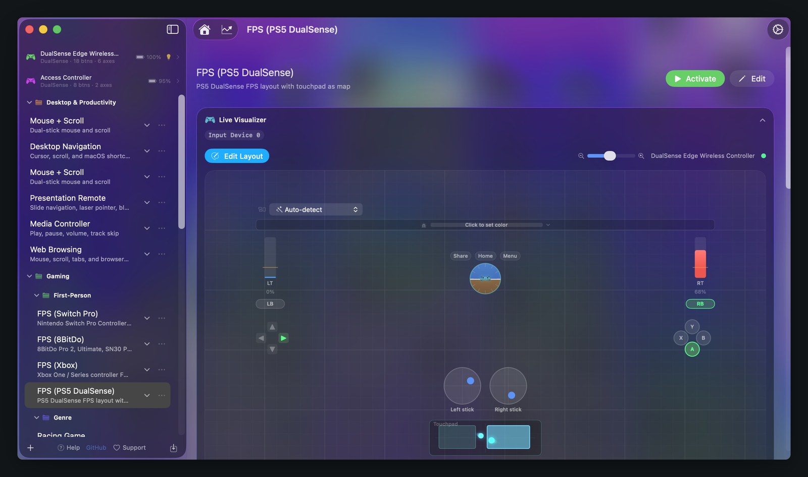This screenshot has height=477, width=808.
Task: Open more options for Presentation Remote
Action: point(162,202)
